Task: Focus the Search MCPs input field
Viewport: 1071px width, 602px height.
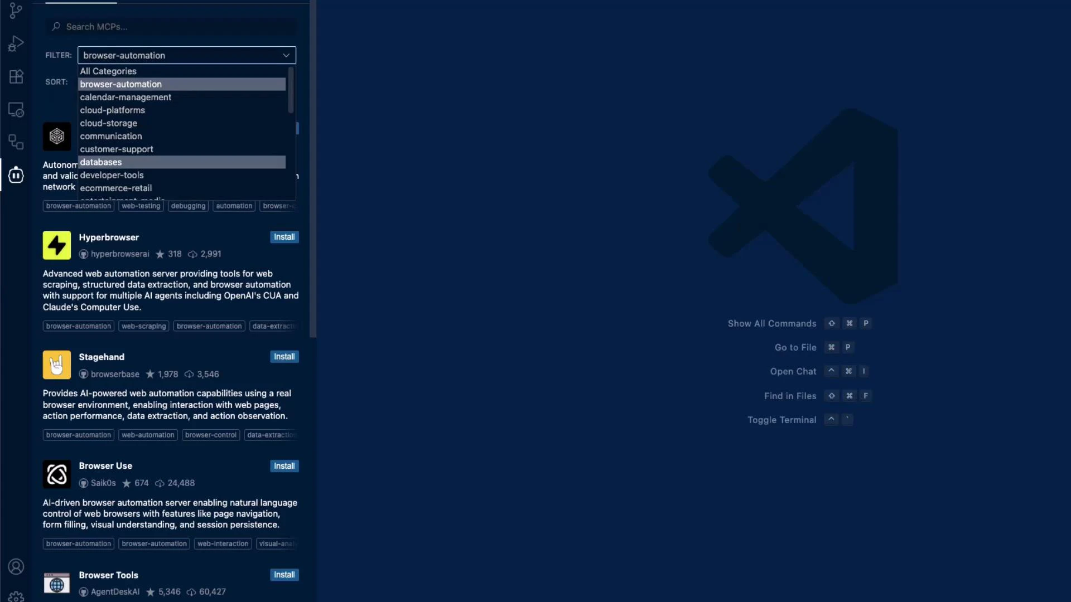Action: [x=171, y=27]
